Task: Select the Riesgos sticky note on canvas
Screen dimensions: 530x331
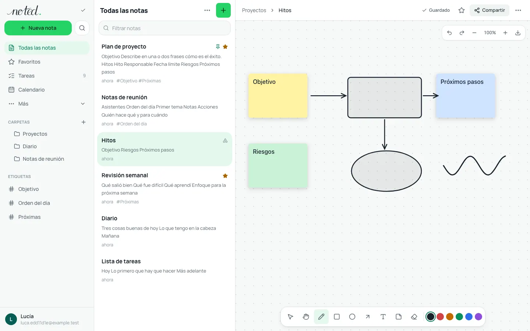Action: (278, 165)
